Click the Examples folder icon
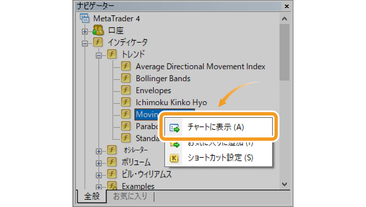 coord(112,185)
